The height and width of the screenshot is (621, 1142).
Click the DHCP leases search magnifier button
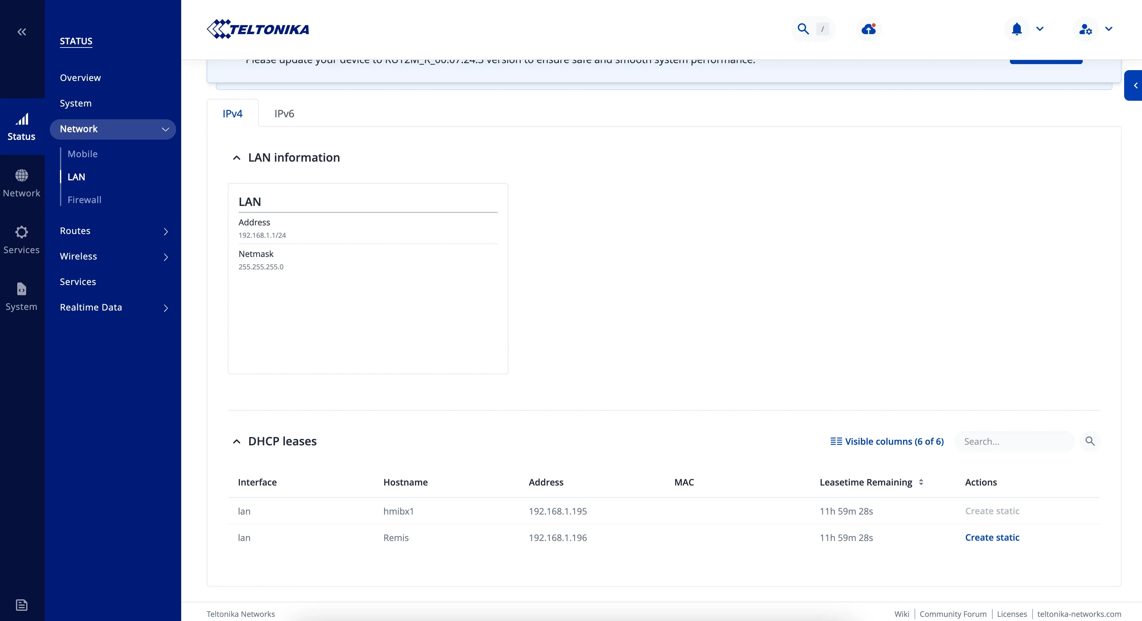tap(1090, 441)
